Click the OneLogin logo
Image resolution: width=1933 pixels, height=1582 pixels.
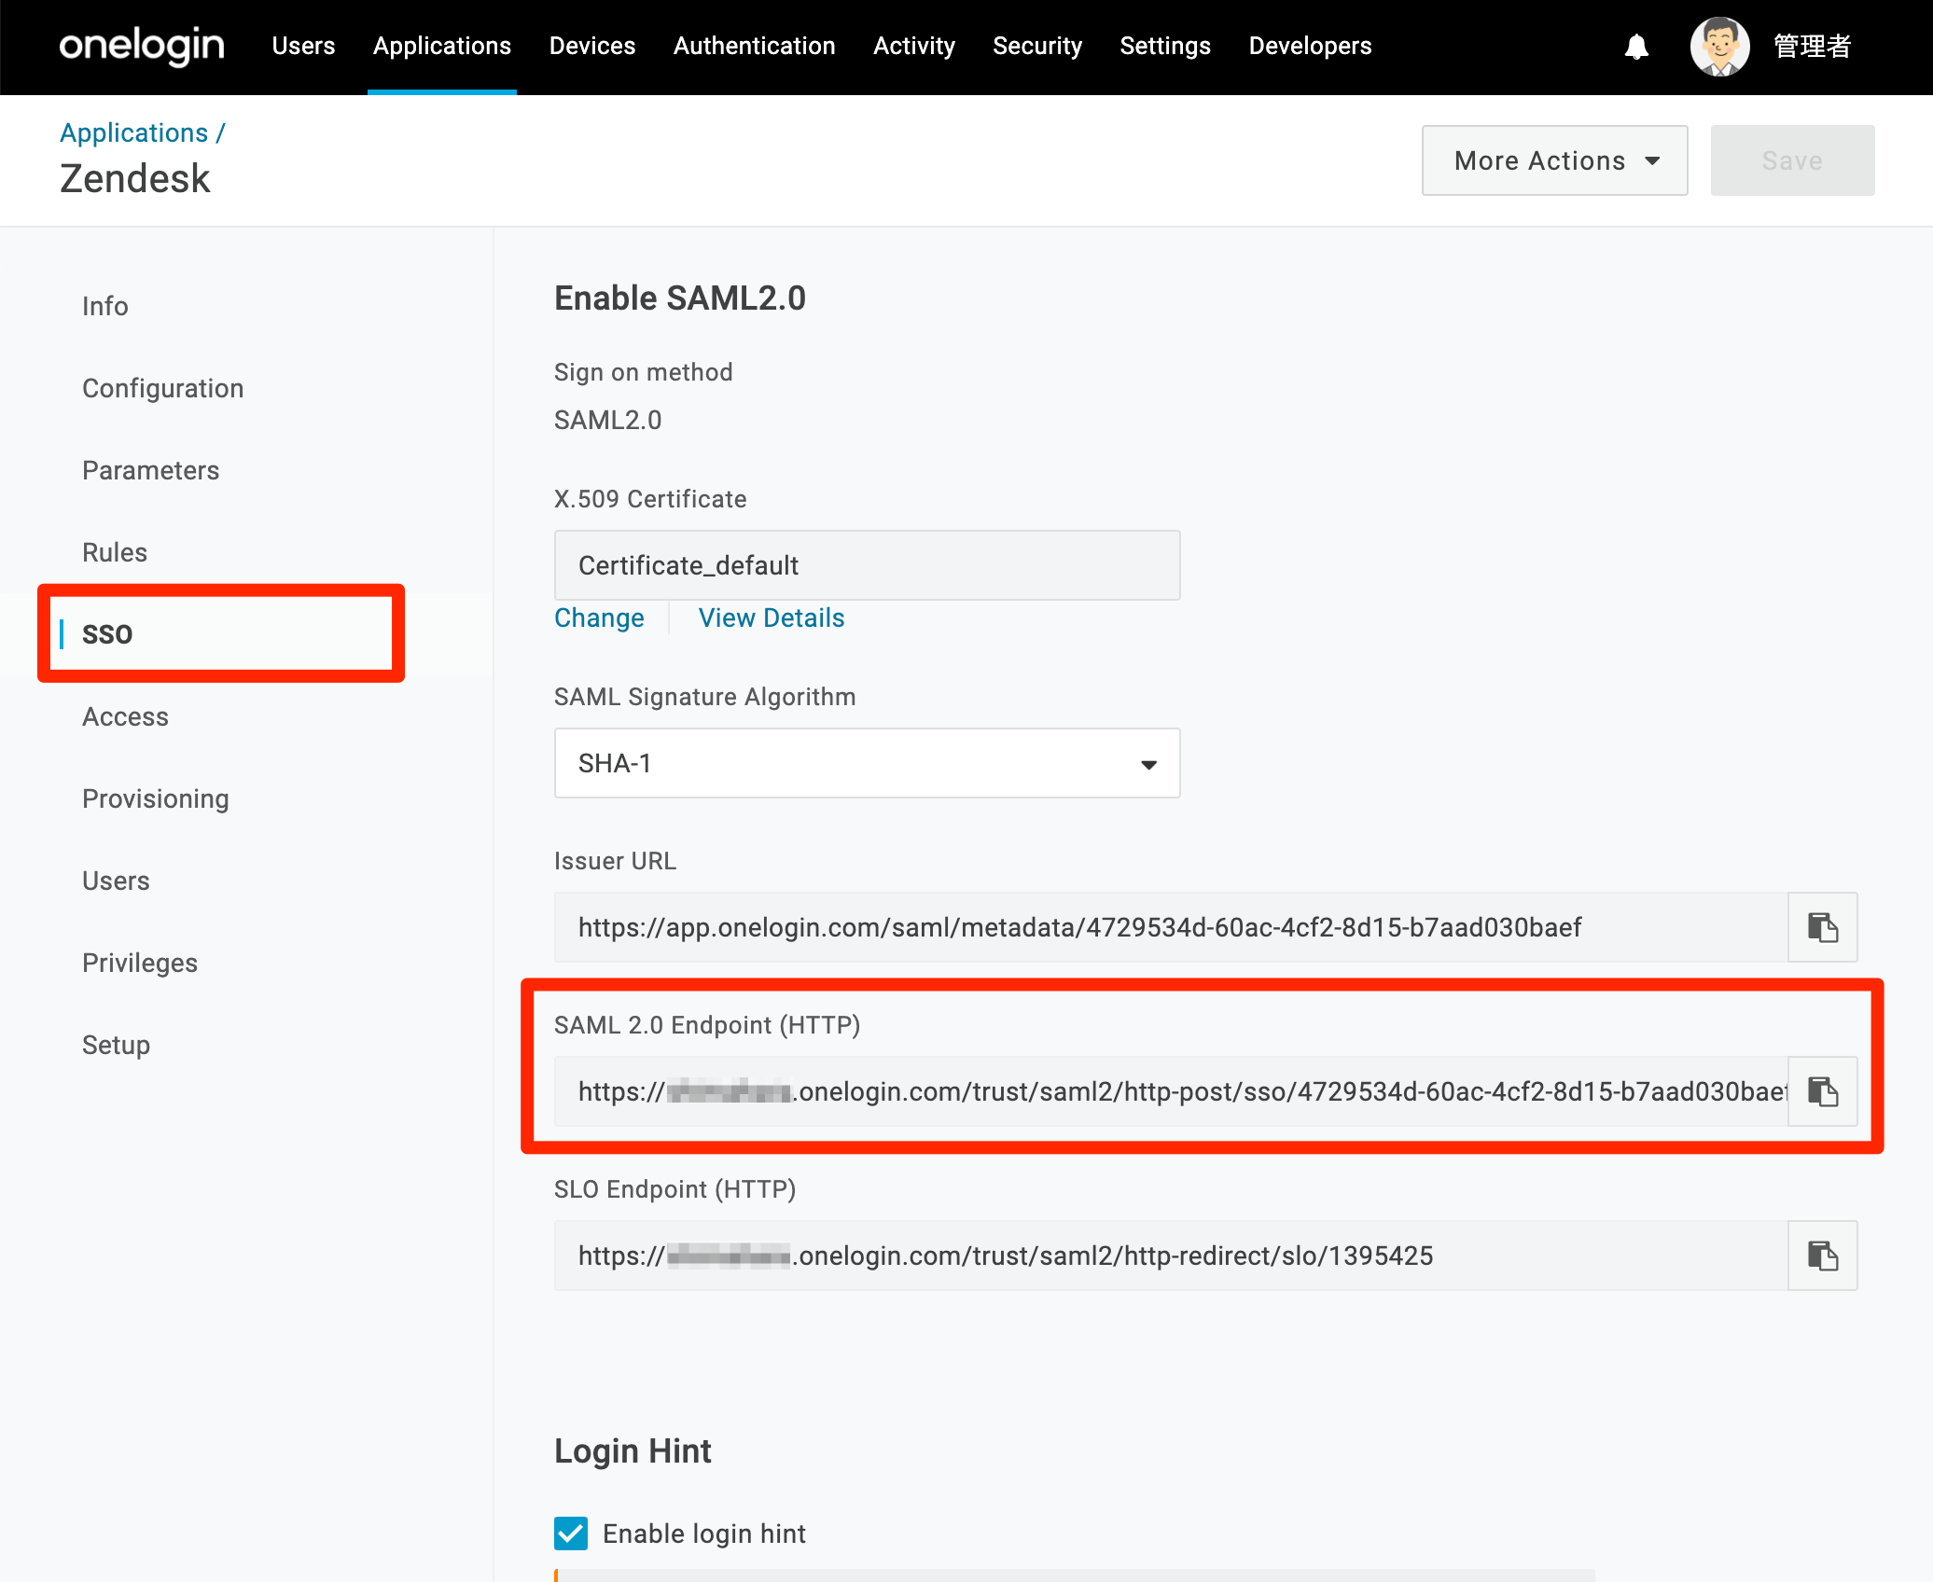click(x=142, y=46)
